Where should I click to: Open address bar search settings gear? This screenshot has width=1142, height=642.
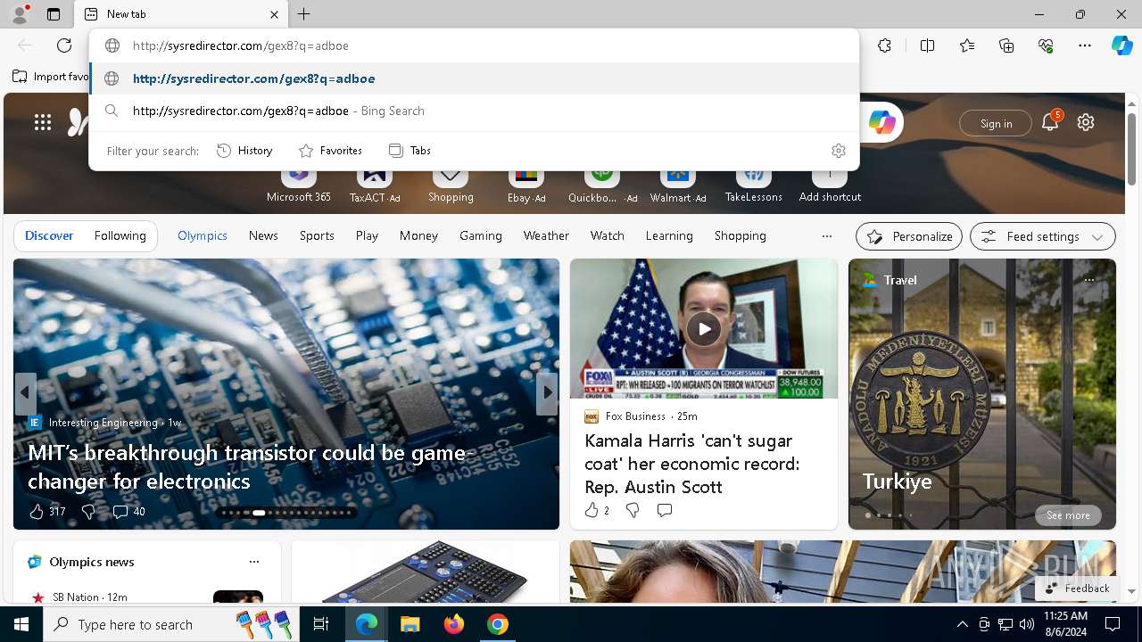coord(838,151)
